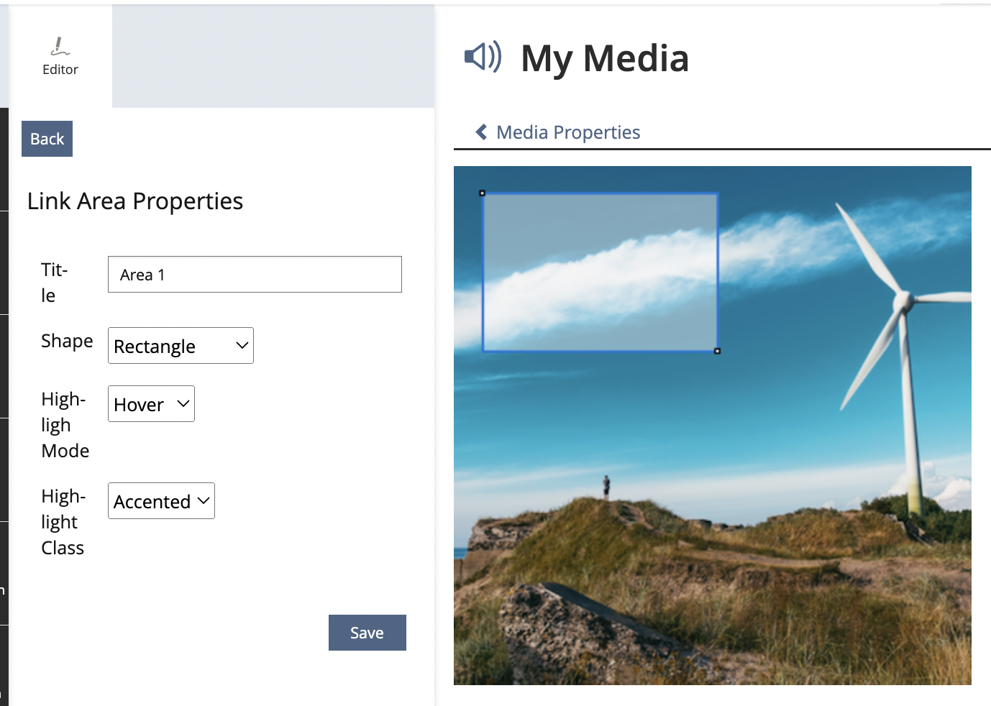Click the My Media heading text
991x706 pixels.
[x=604, y=58]
